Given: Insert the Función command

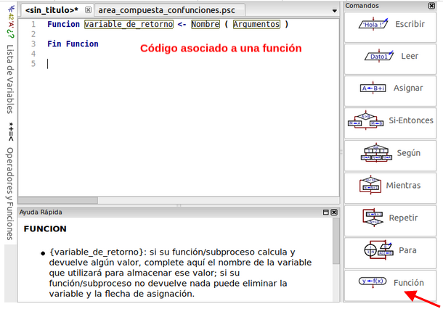Looking at the screenshot, I should point(390,285).
